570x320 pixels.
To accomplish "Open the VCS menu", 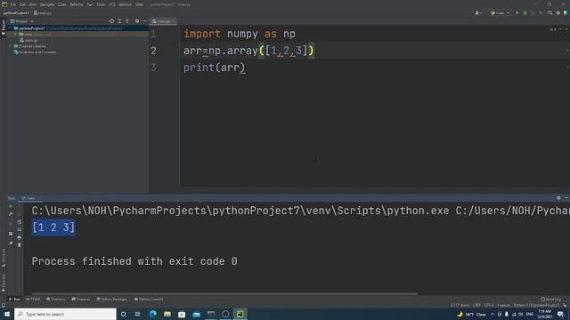I will click(x=112, y=4).
